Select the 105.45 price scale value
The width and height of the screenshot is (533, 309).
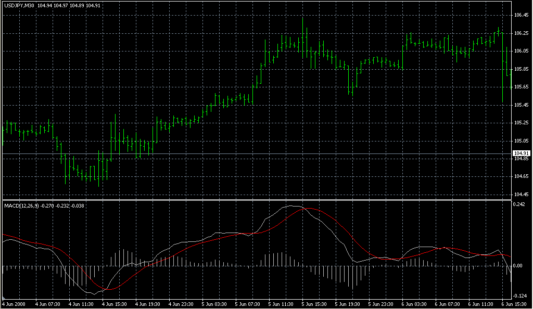click(521, 105)
